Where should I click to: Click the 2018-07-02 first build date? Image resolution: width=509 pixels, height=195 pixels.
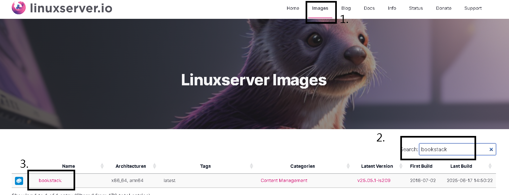pos(423,180)
